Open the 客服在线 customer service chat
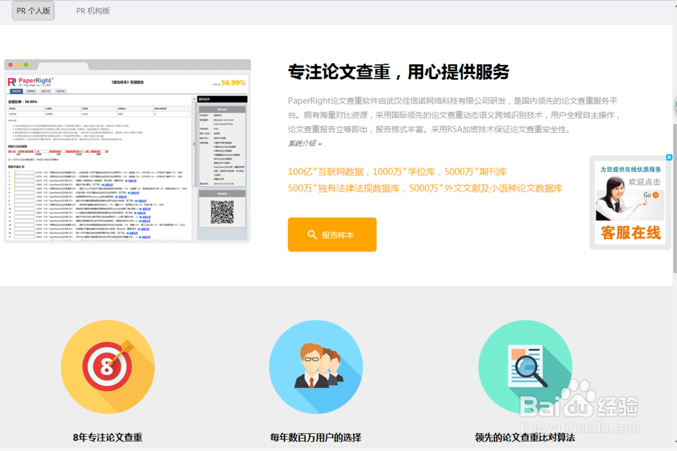The height and width of the screenshot is (451, 677). coord(630,233)
